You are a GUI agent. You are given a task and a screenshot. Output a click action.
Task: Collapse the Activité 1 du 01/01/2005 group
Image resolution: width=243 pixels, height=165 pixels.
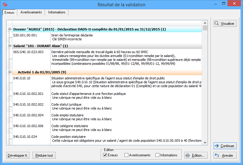click(10, 72)
